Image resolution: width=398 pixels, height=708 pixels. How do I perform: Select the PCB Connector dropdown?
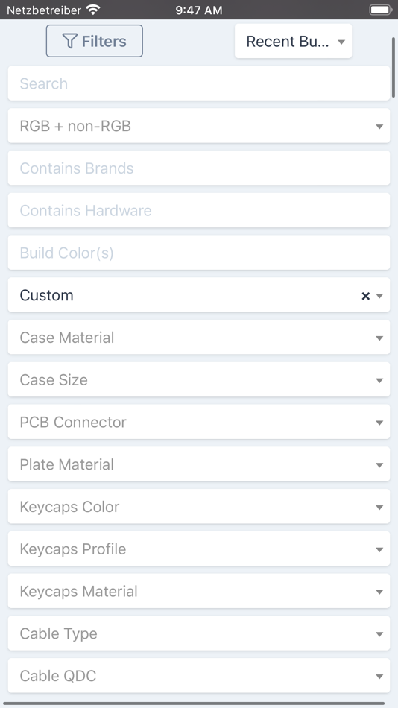[x=199, y=422]
